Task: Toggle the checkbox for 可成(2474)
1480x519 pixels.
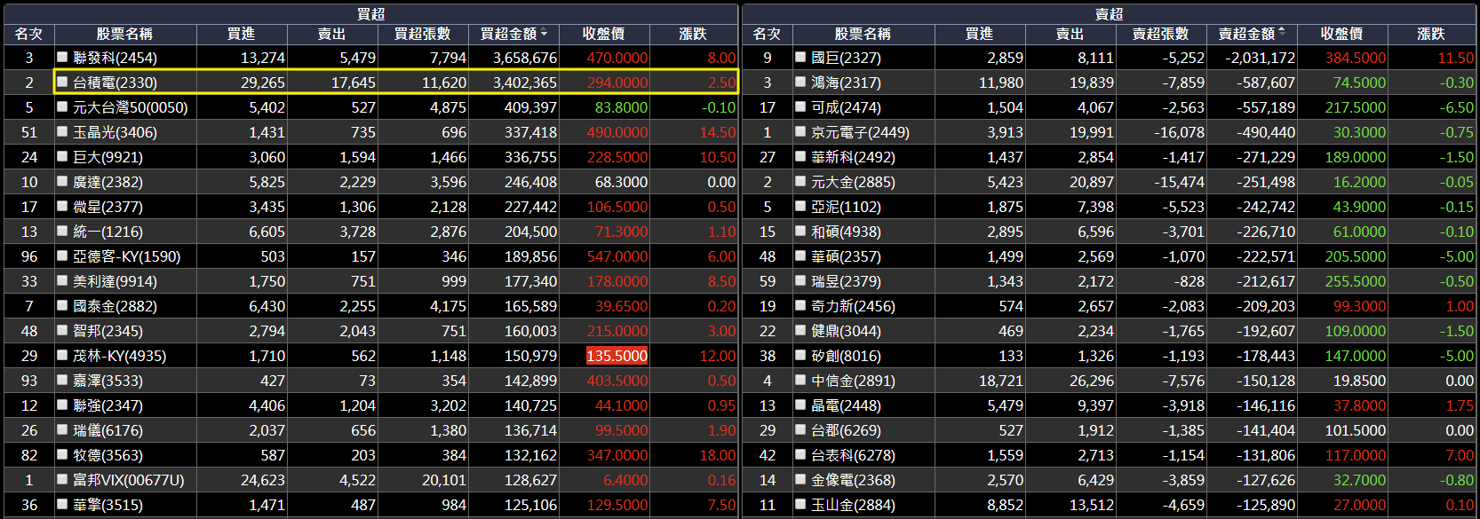Action: (800, 106)
